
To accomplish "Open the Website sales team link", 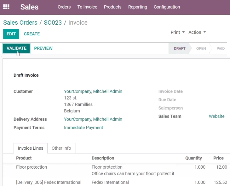I will pyautogui.click(x=217, y=116).
